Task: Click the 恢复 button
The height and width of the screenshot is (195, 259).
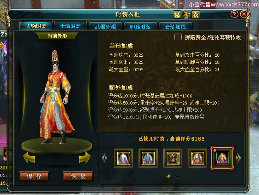Action: (x=78, y=176)
